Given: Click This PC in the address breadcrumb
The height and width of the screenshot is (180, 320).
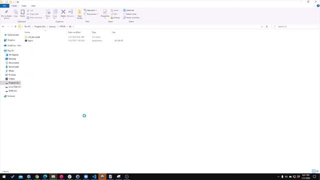Looking at the screenshot, I should 27,26.
